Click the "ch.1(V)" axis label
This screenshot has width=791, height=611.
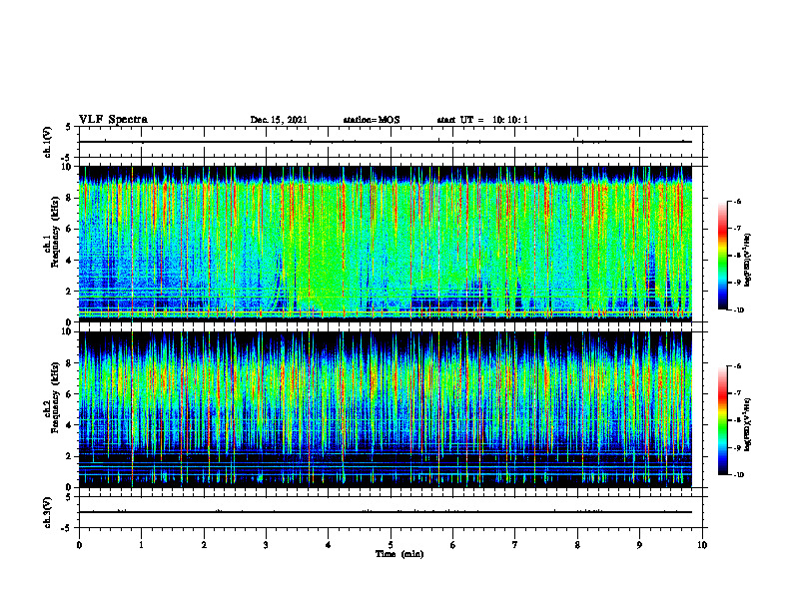tap(48, 142)
